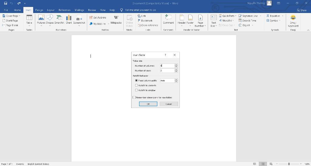Click the English (United States) language indicator
Viewport: 311px width, 166px height.
(x=38, y=164)
